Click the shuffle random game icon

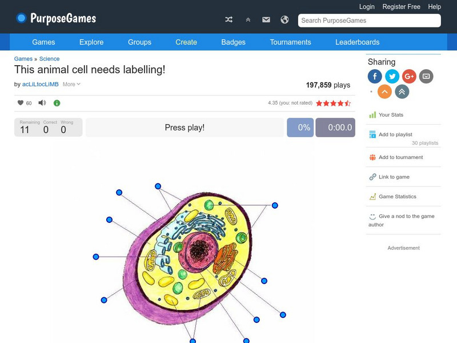(229, 19)
